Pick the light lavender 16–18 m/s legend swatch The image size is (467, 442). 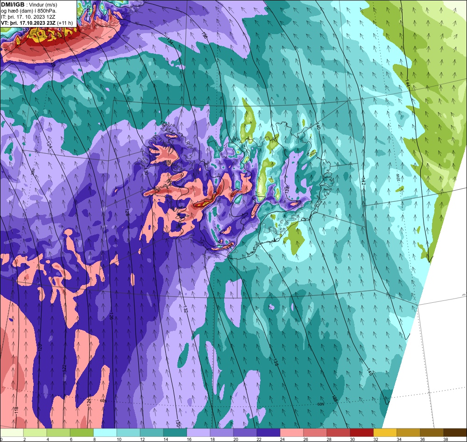pyautogui.click(x=198, y=433)
